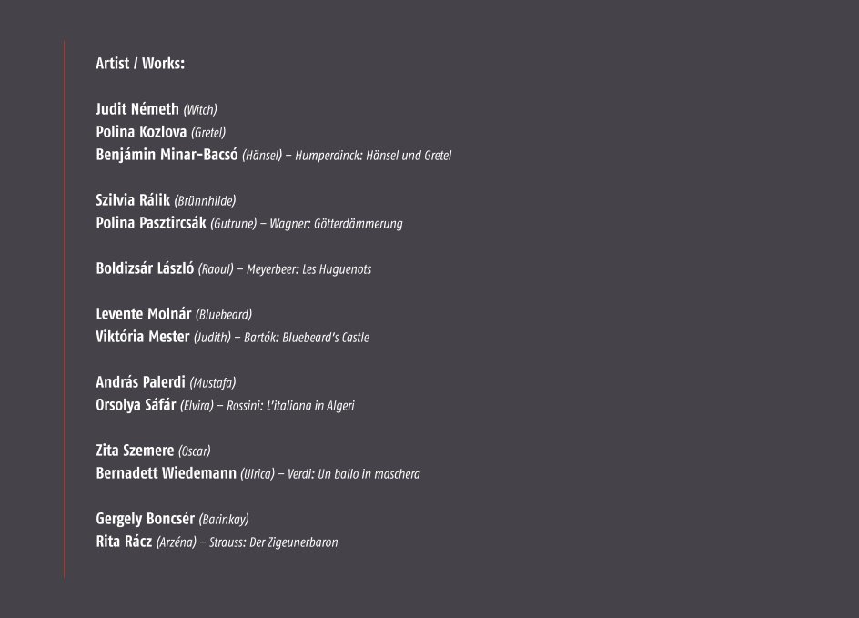Image resolution: width=859 pixels, height=618 pixels.
Task: Click 'Bartók: Bluebeard's Castle' title
Action: 307,338
